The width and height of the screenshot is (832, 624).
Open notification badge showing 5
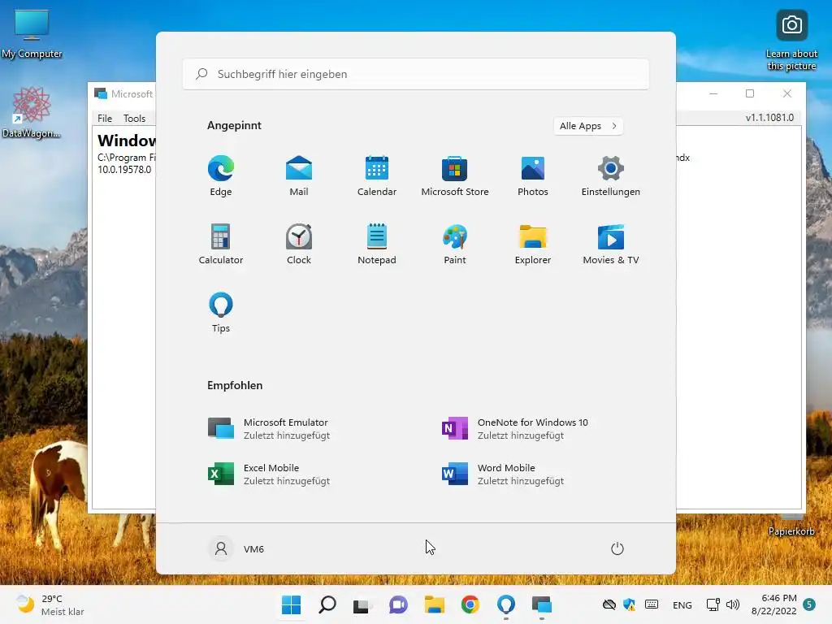809,604
